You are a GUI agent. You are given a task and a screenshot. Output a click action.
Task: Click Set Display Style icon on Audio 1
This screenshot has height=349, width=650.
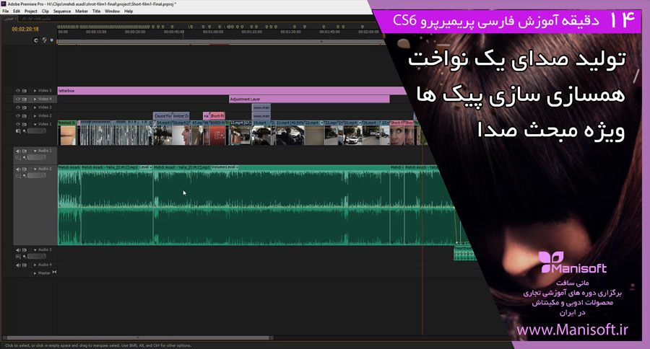tap(18, 157)
